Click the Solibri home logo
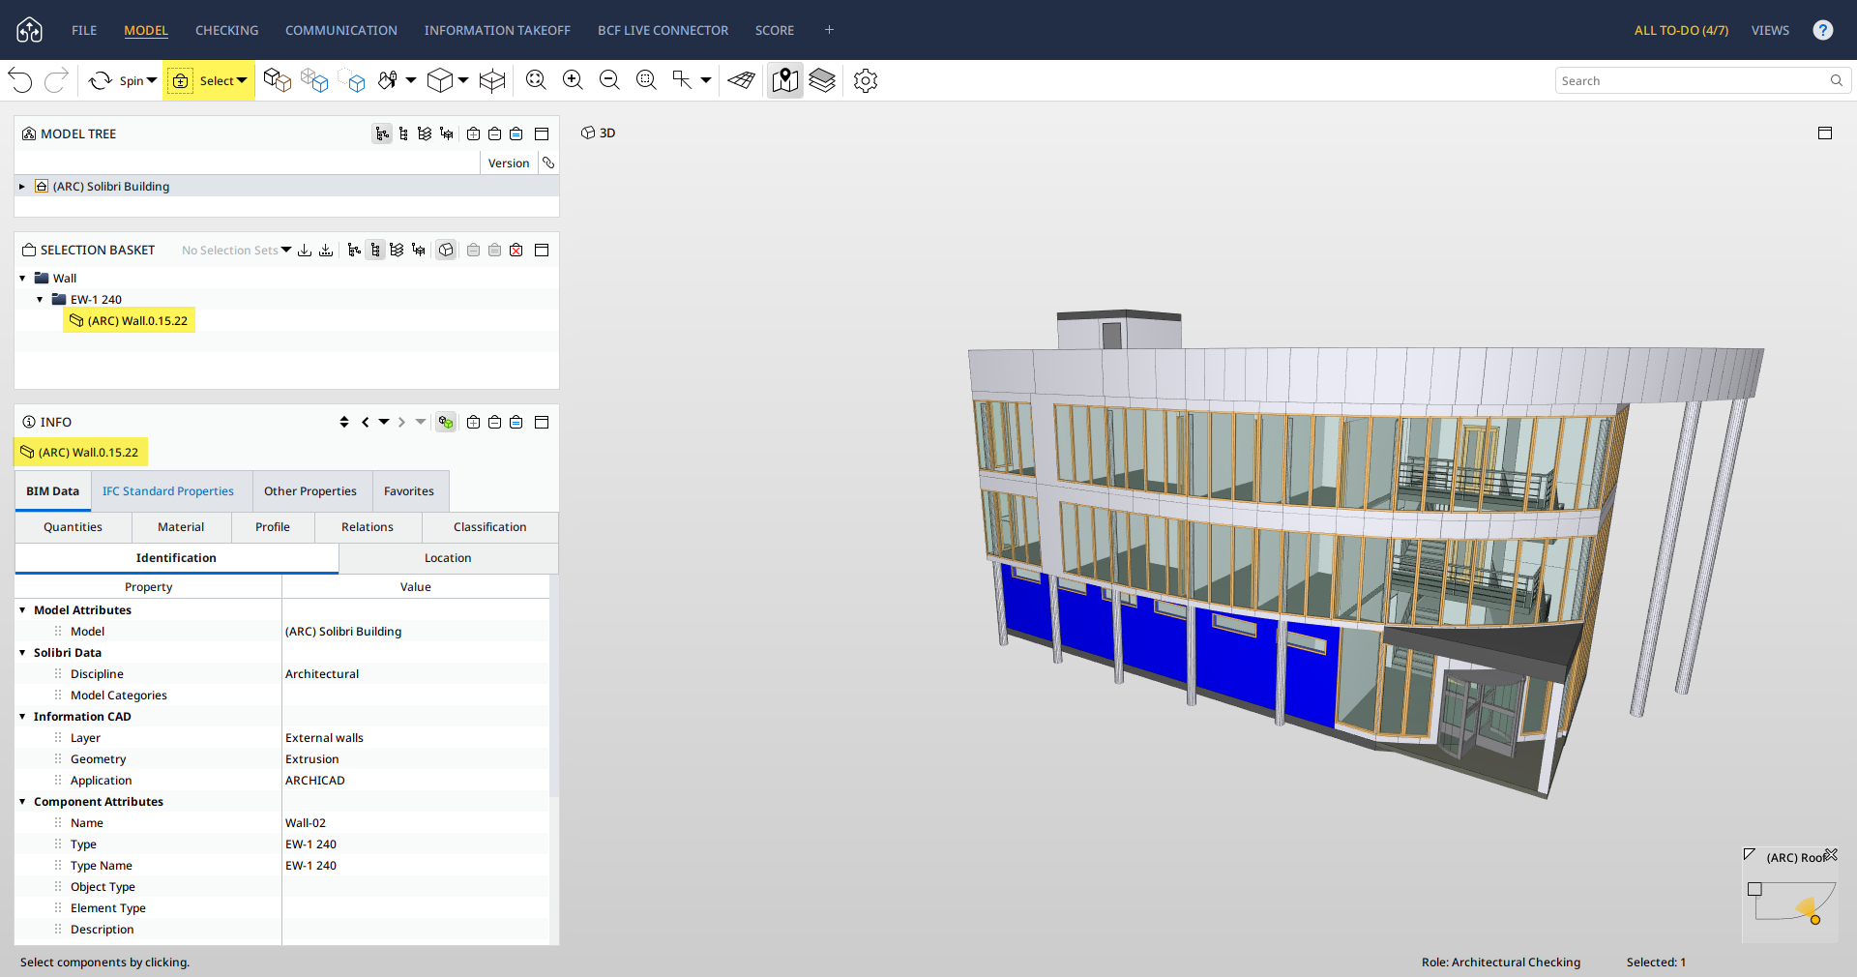Screen dimensions: 1857x977 coord(29,30)
